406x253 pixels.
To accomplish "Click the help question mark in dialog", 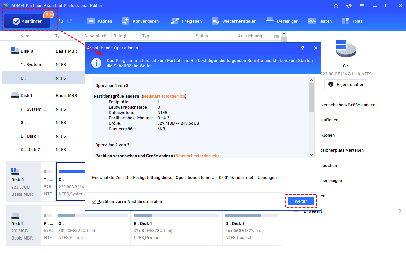I will [x=303, y=48].
